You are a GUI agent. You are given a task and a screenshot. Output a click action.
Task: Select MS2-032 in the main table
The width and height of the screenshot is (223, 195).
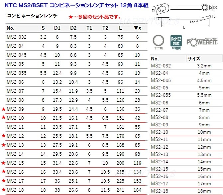coord(17,37)
